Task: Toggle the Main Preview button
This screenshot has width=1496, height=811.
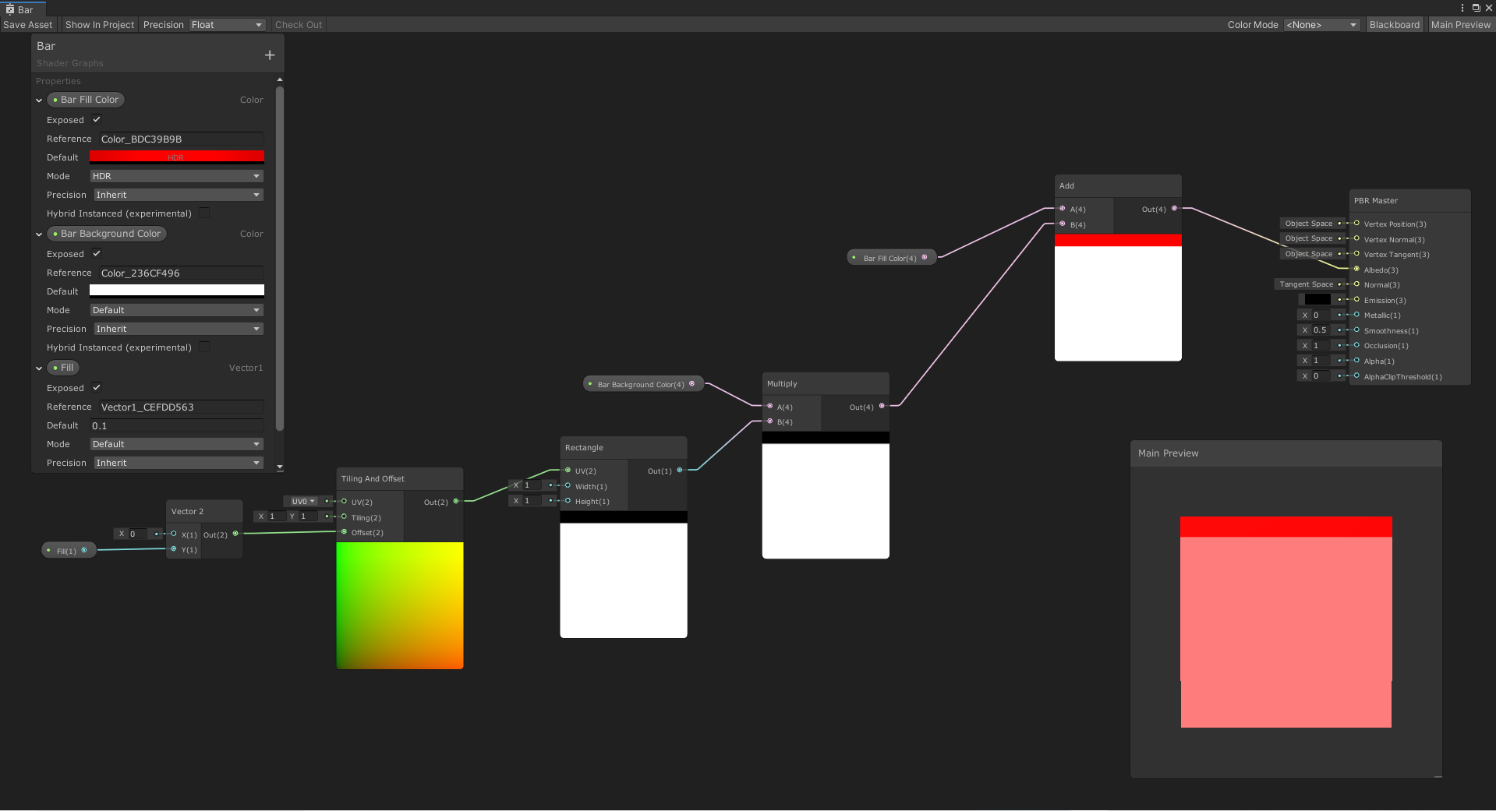Action: [1461, 25]
